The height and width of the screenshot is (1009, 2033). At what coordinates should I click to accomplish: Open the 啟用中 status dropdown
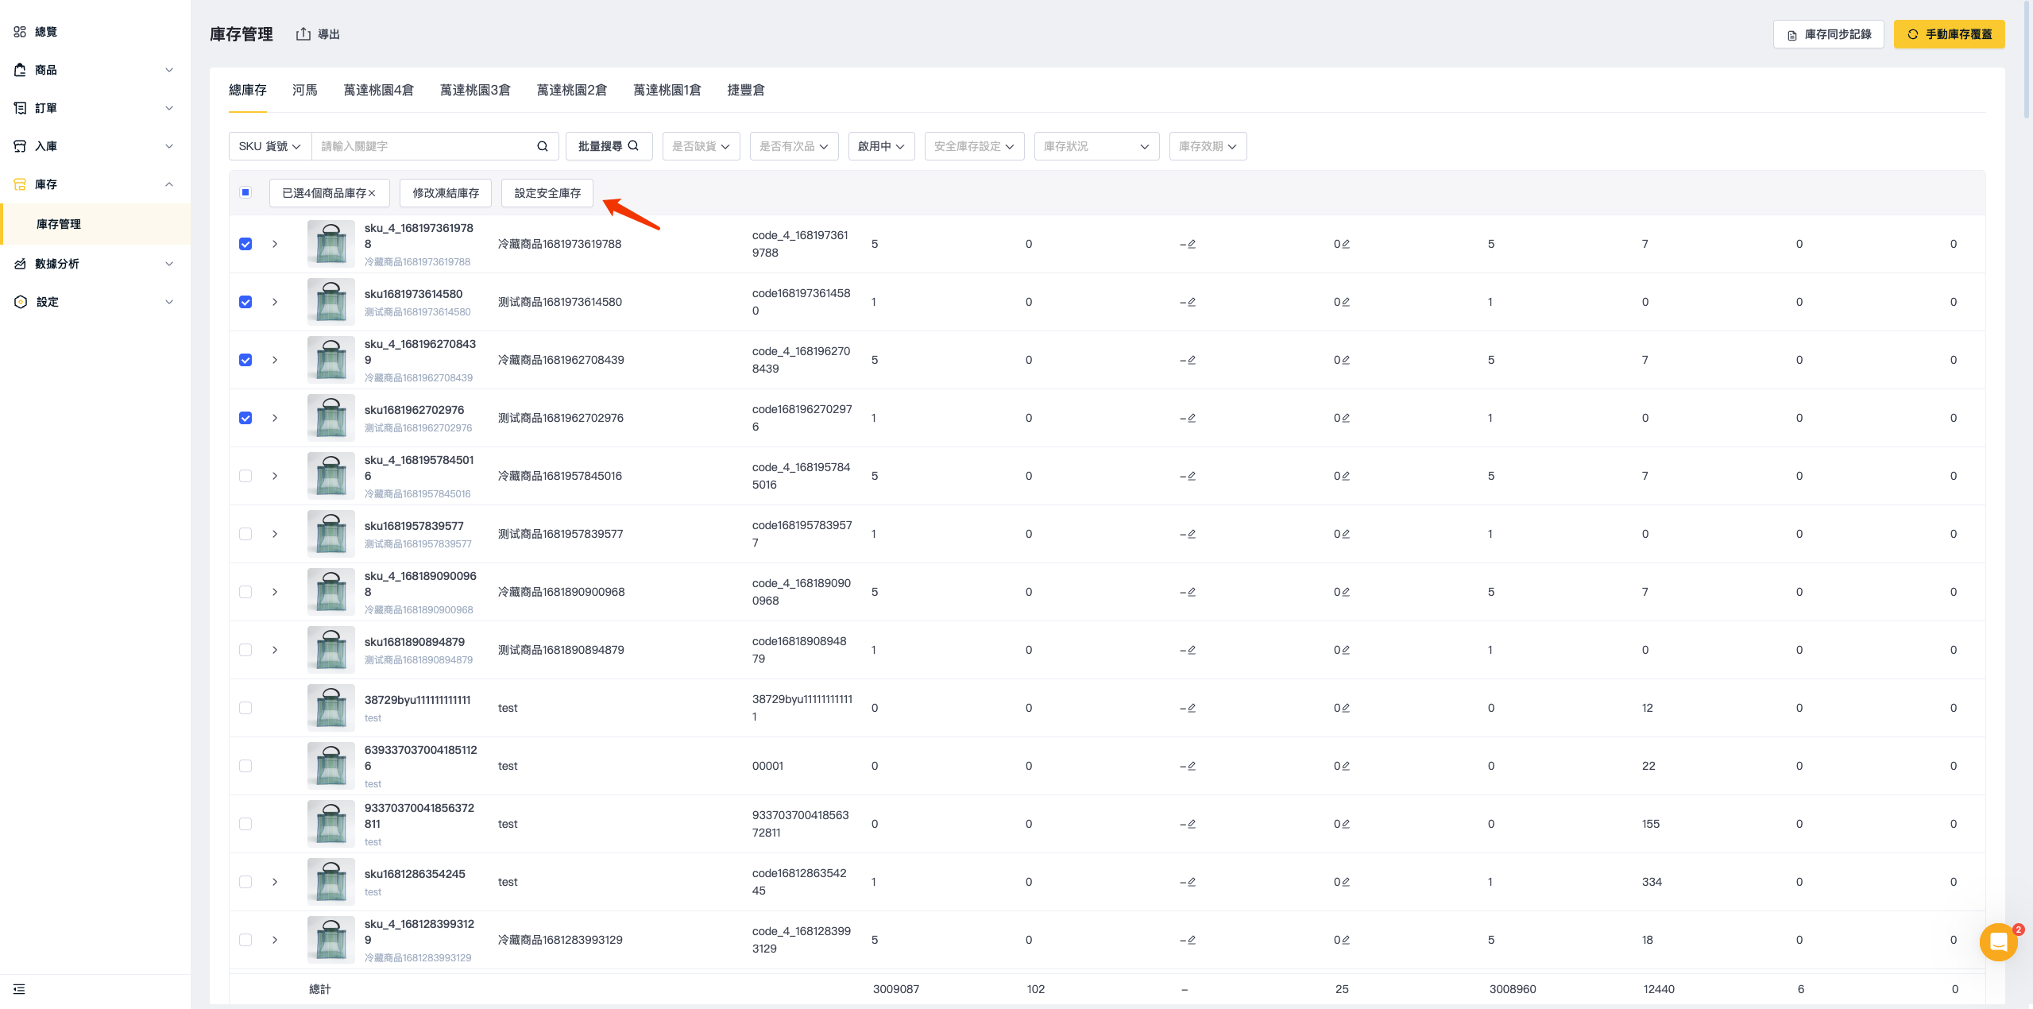click(x=882, y=146)
